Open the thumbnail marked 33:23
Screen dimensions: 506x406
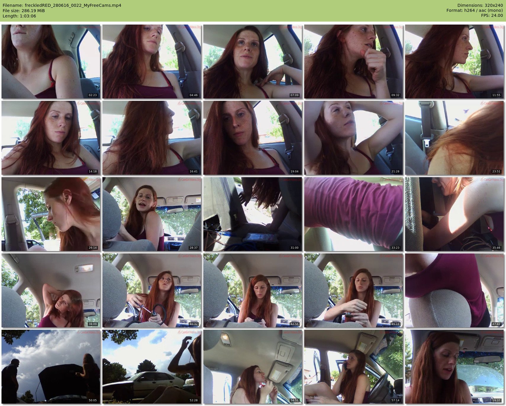pos(353,214)
